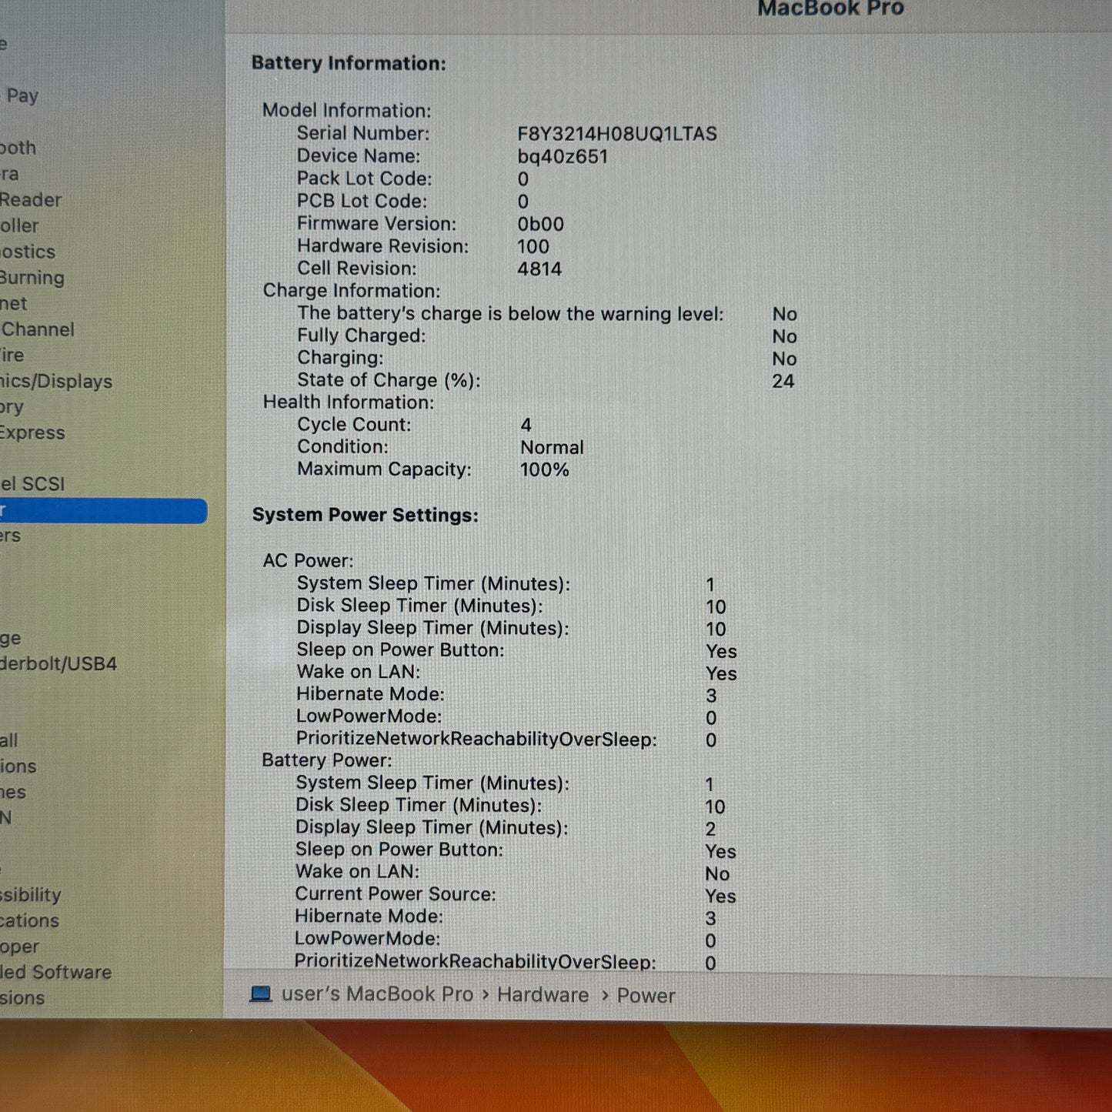Click the Cell Revision value 4814
Viewport: 1112px width, 1112px height.
point(539,269)
